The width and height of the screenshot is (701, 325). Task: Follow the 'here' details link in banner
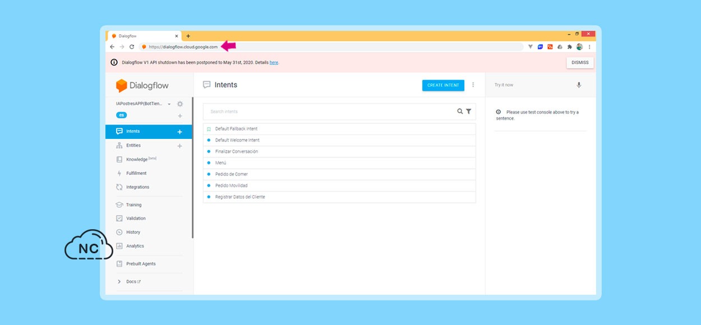point(274,62)
